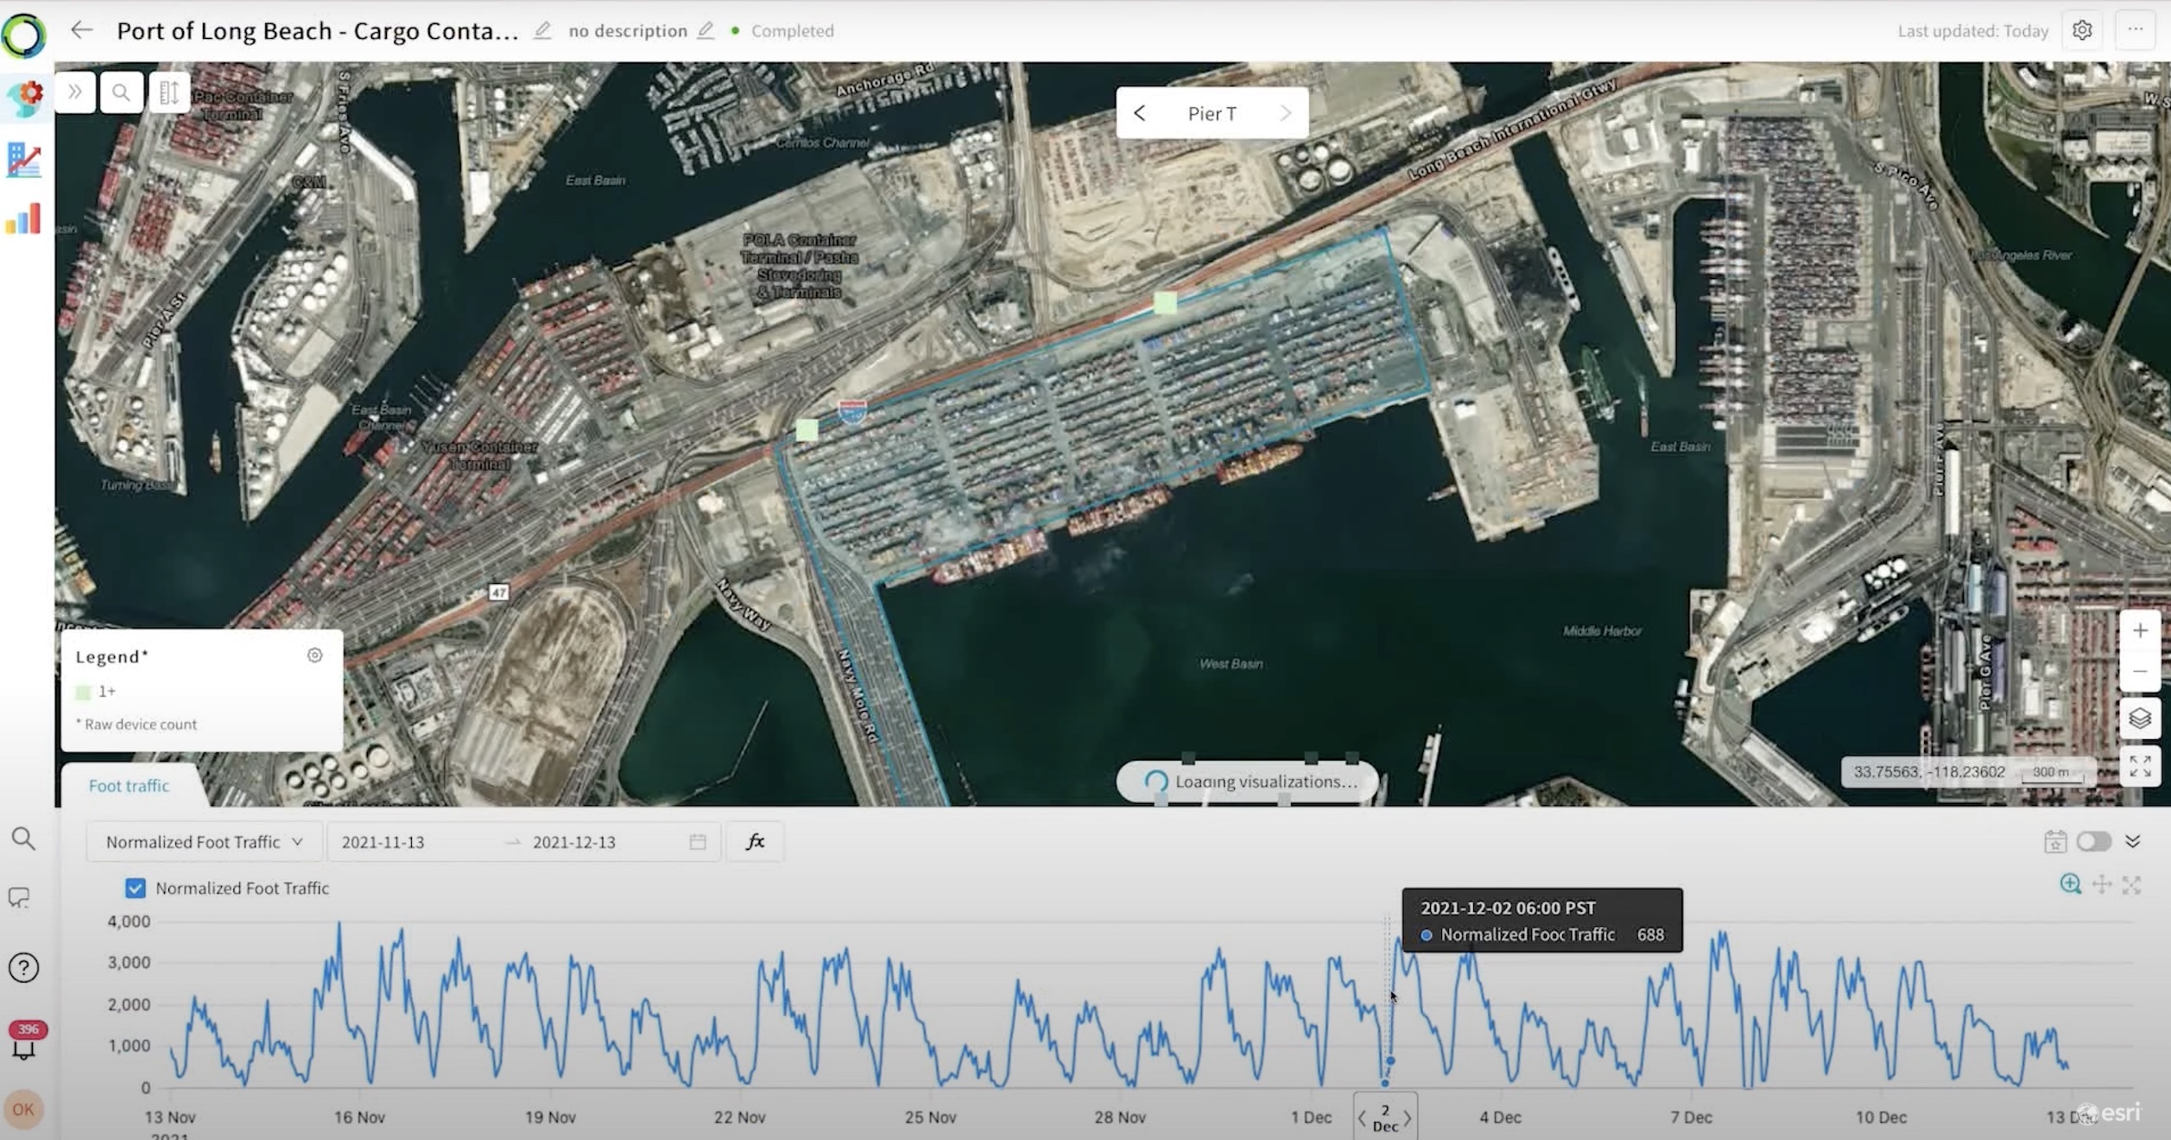The height and width of the screenshot is (1140, 2171).
Task: Click the end date 2021-12-13 field
Action: [x=574, y=842]
